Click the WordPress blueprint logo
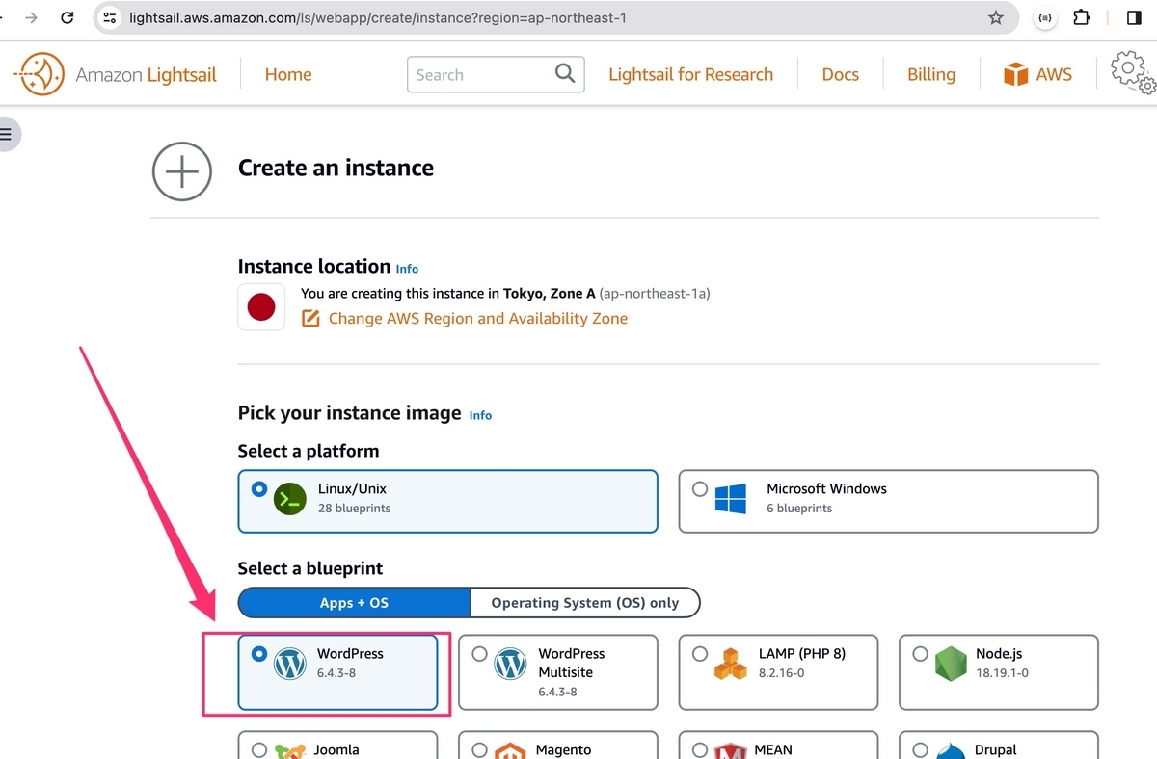Image resolution: width=1157 pixels, height=759 pixels. (289, 664)
